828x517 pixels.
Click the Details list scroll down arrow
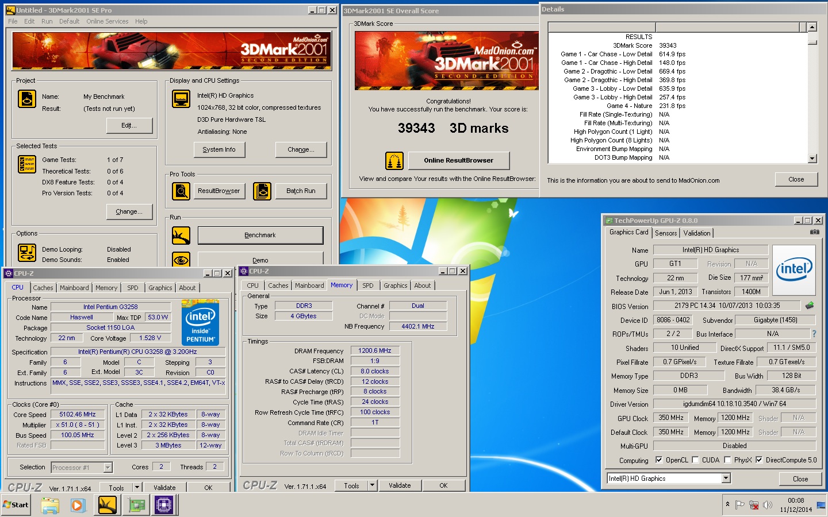[x=812, y=159]
